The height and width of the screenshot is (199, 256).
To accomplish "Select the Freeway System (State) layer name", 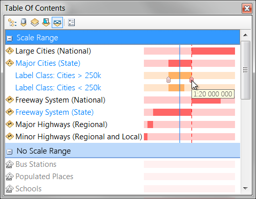I will pyautogui.click(x=54, y=112).
